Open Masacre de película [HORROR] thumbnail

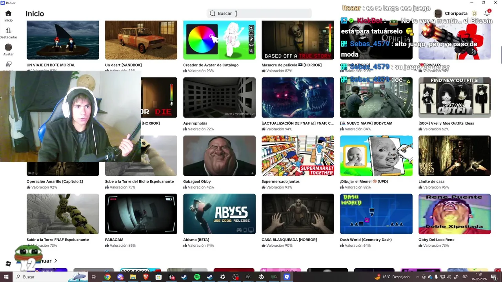click(298, 40)
